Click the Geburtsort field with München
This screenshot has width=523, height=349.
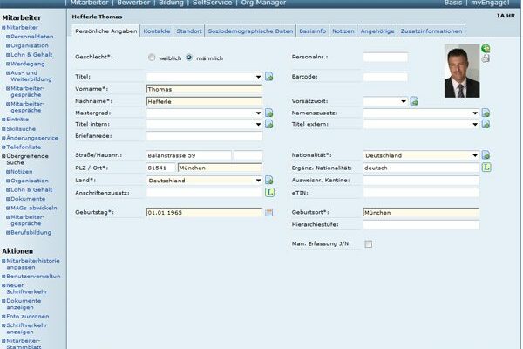tap(421, 212)
